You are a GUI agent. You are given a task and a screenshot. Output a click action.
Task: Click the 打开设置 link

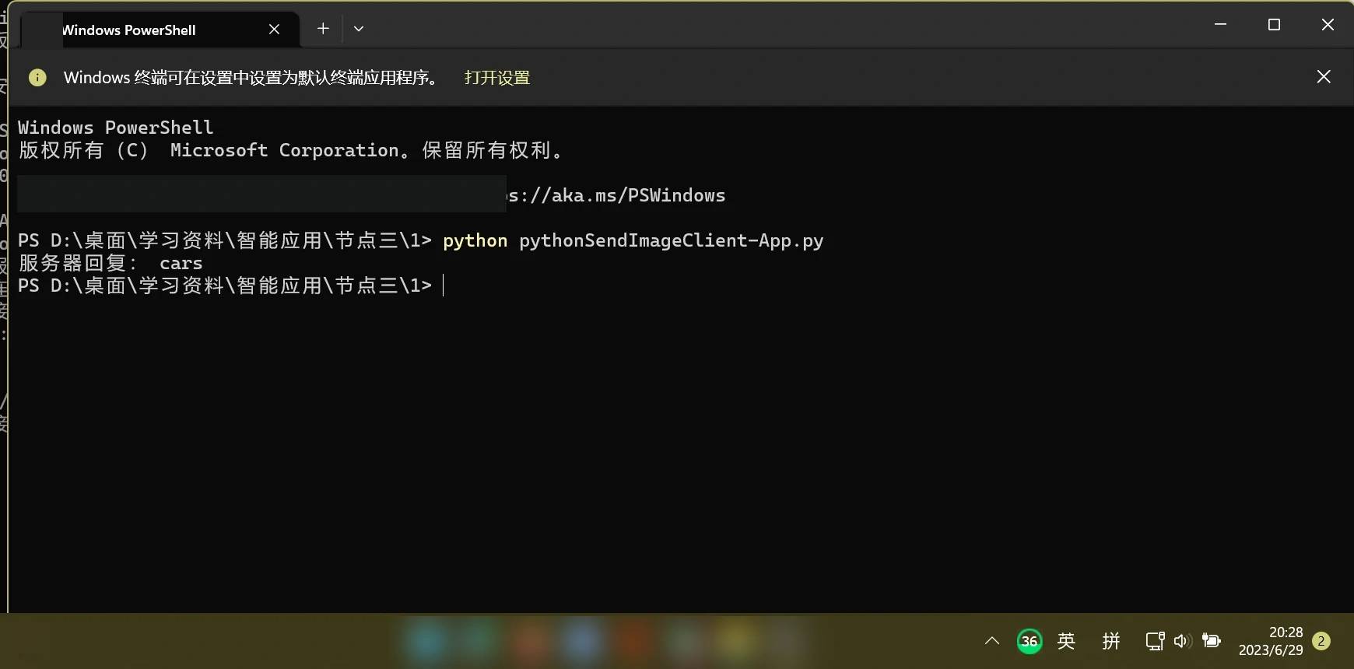coord(497,78)
